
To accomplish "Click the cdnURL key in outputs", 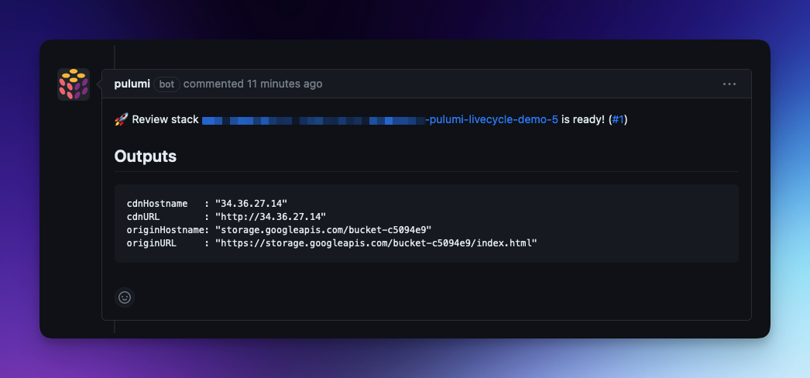I will 143,216.
